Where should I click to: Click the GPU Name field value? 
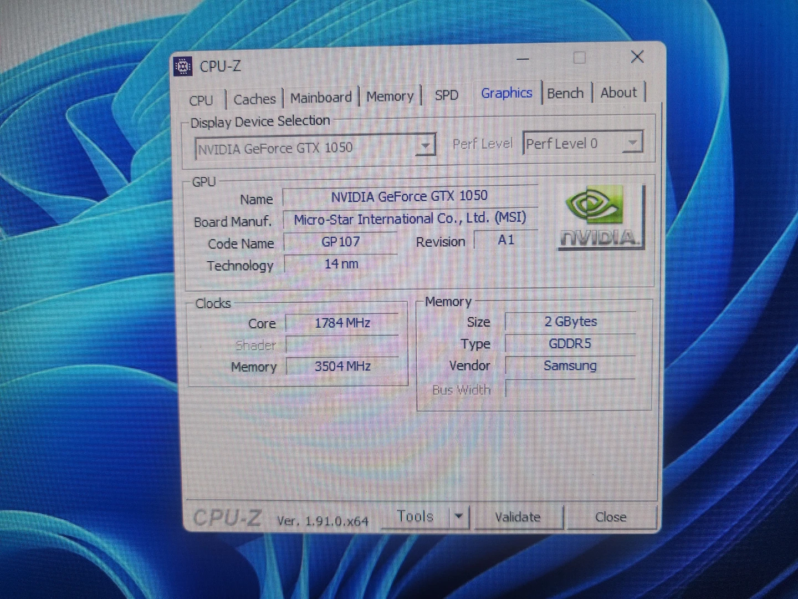point(410,196)
